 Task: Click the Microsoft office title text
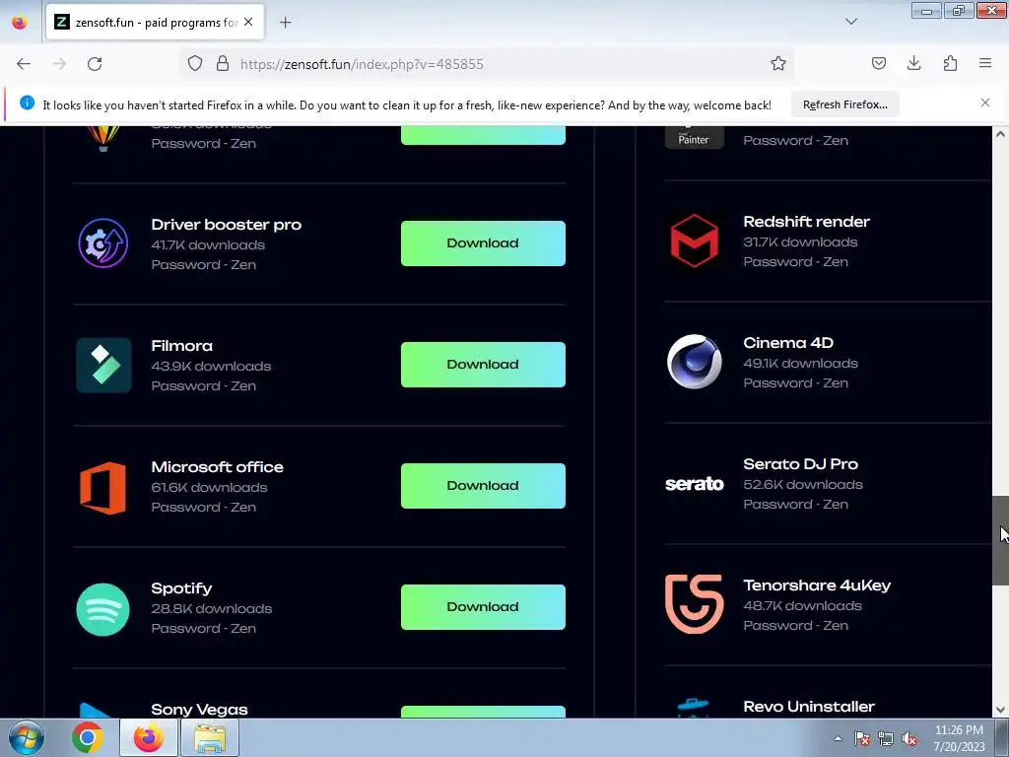(218, 466)
